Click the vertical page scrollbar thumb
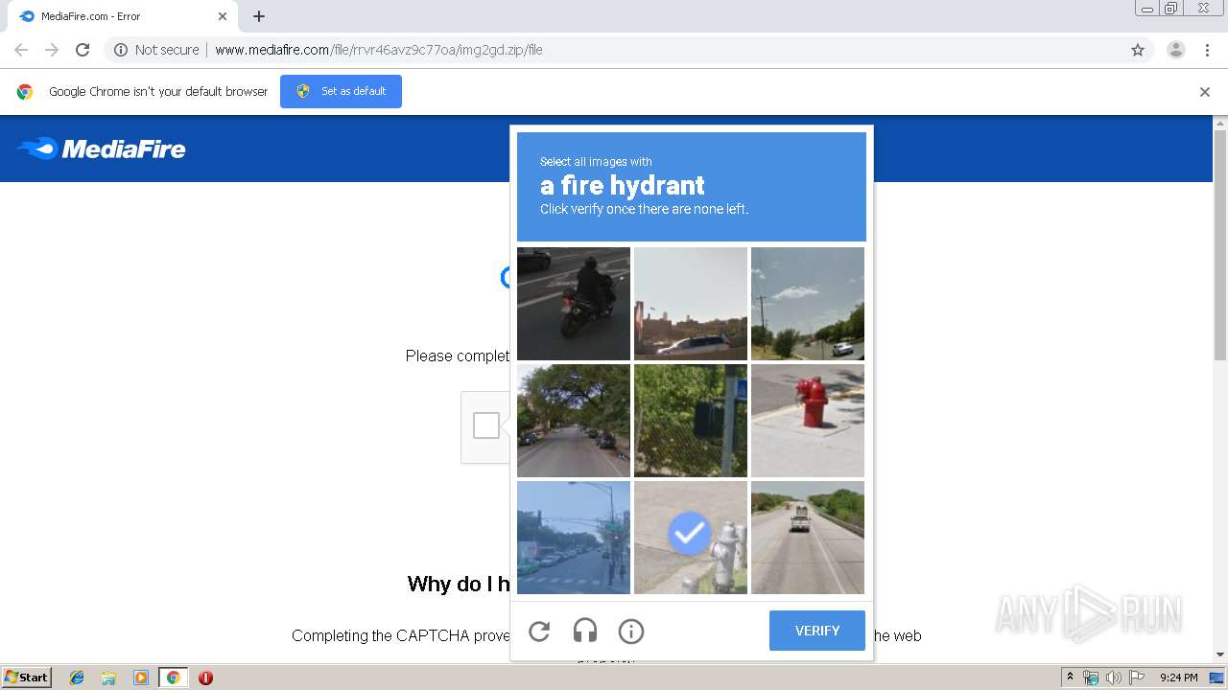Screen dimensions: 1228x690 pyautogui.click(x=1220, y=244)
